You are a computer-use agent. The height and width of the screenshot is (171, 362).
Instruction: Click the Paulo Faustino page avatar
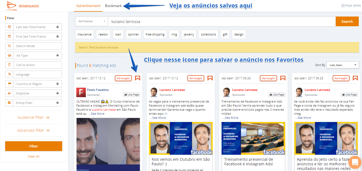(81, 92)
